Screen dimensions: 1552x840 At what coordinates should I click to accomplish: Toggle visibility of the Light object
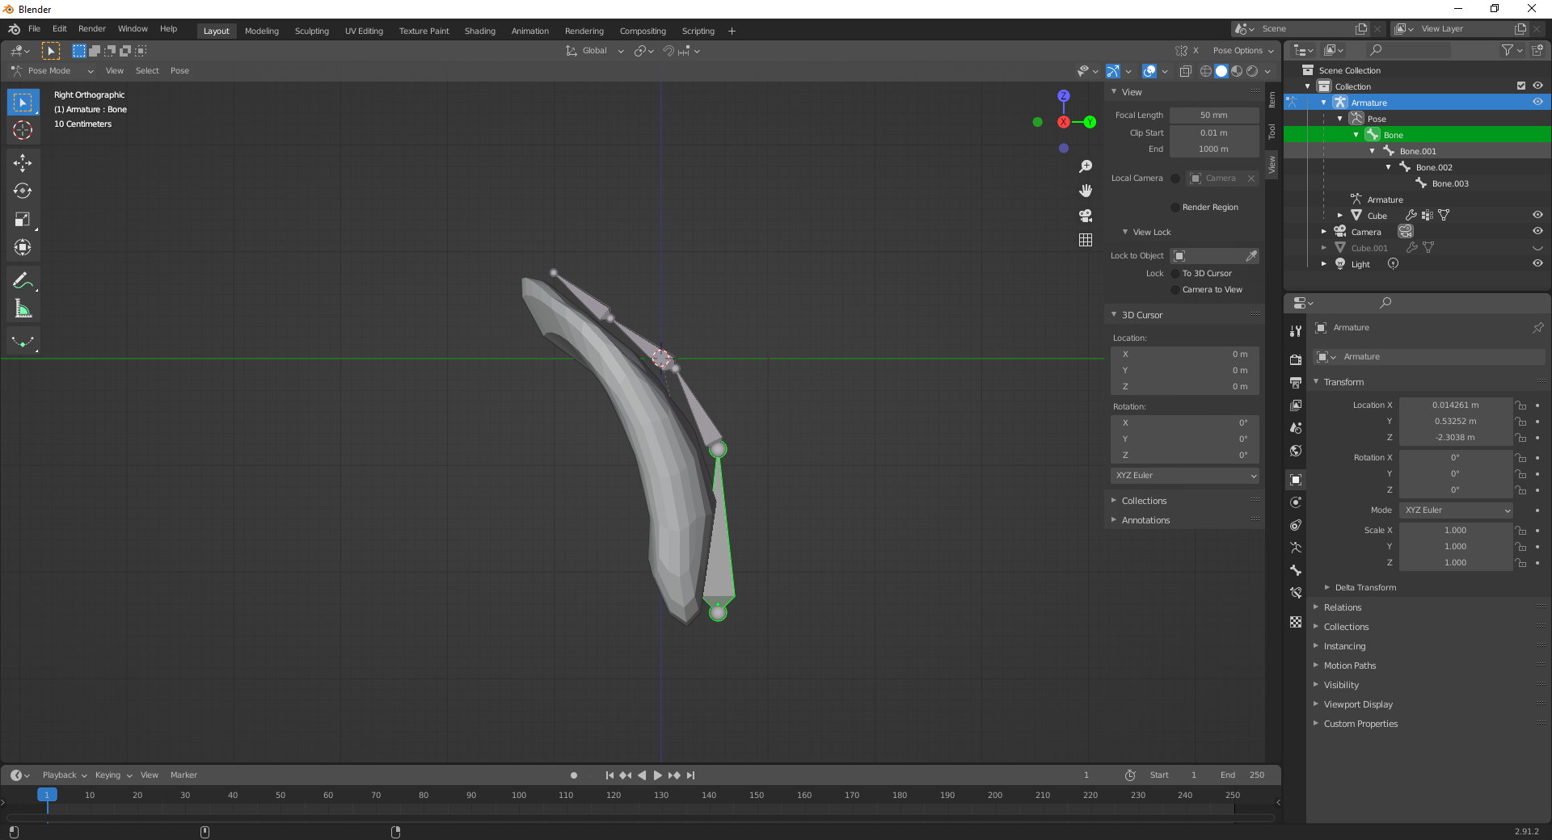[x=1537, y=264]
